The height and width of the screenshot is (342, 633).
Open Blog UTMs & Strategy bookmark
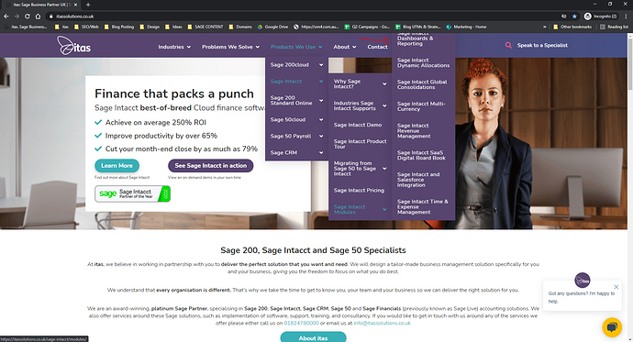pyautogui.click(x=418, y=27)
